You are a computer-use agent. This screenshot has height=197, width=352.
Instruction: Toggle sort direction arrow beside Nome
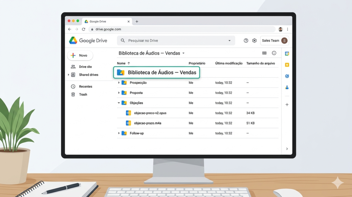click(x=129, y=63)
